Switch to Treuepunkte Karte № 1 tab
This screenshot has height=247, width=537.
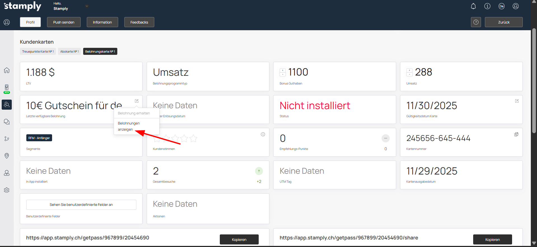tap(38, 51)
